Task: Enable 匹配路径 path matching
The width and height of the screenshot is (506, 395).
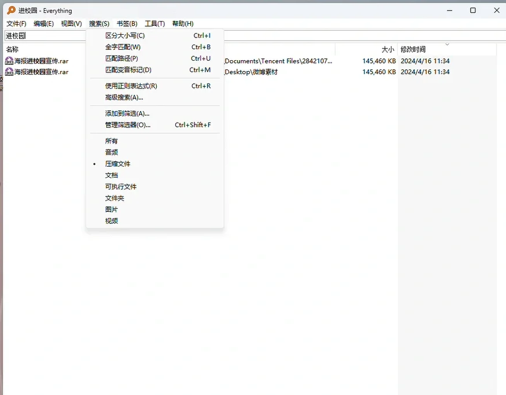Action: pos(121,58)
